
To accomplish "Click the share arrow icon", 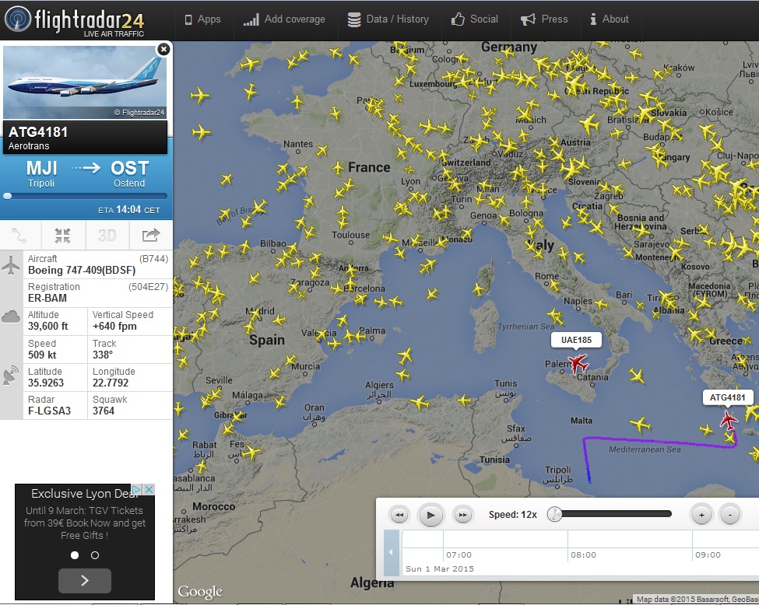I will [150, 236].
